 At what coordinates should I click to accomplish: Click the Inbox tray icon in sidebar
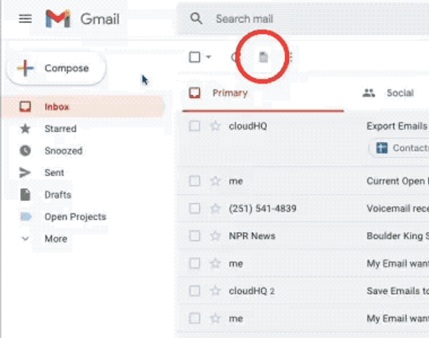pos(25,107)
